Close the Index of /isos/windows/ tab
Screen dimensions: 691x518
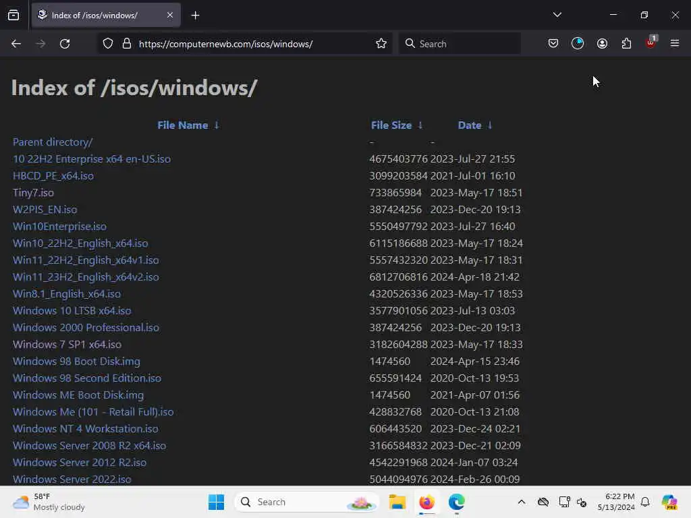tap(170, 15)
